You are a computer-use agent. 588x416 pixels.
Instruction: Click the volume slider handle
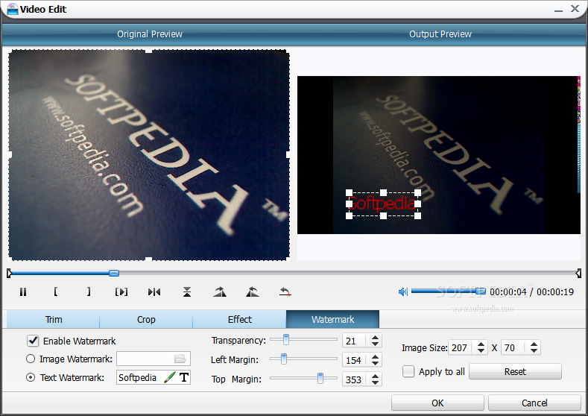481,291
